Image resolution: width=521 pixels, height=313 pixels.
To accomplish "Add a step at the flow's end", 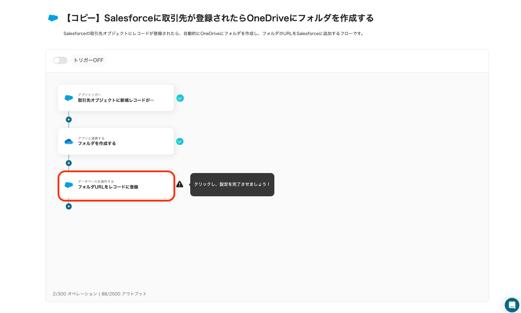I will (69, 206).
